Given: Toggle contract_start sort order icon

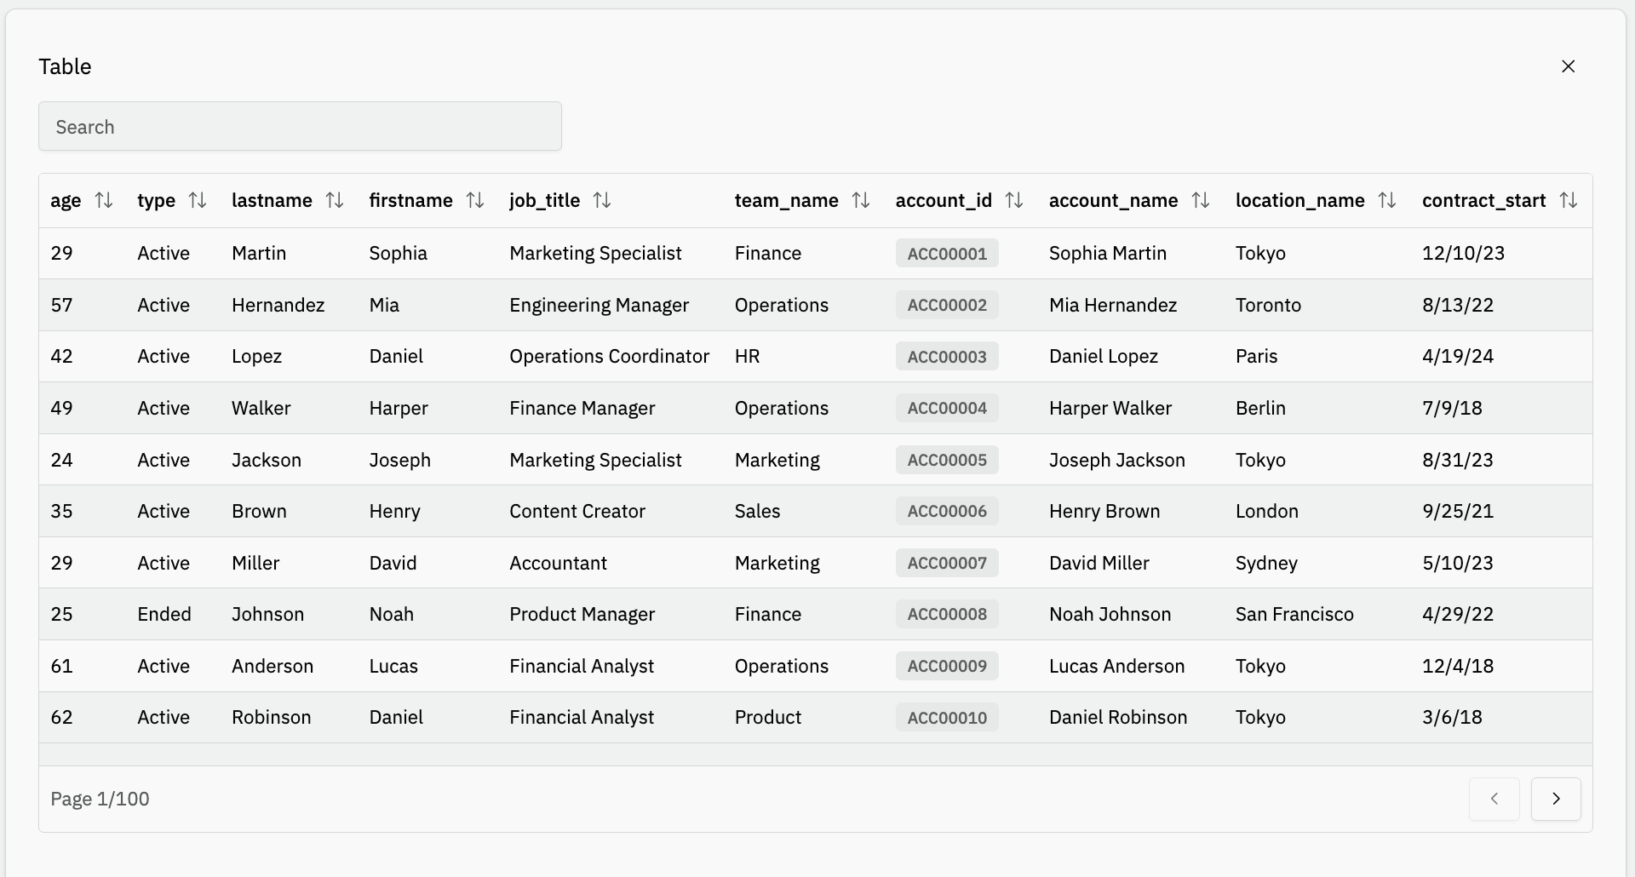Looking at the screenshot, I should pyautogui.click(x=1569, y=200).
